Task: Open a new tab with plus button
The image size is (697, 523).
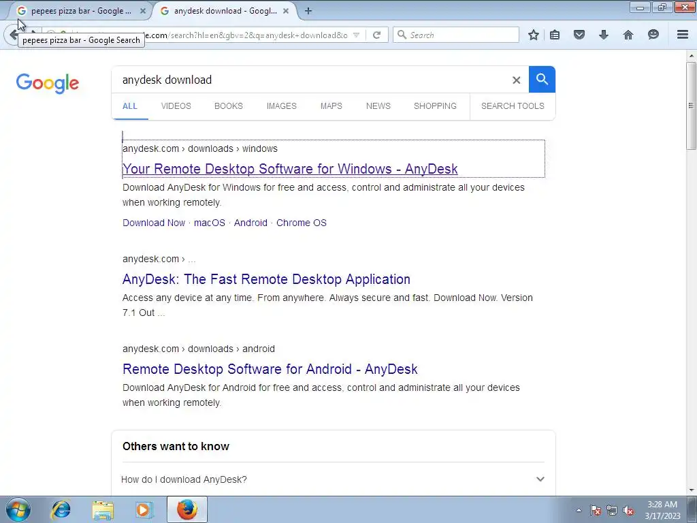Action: 308,11
